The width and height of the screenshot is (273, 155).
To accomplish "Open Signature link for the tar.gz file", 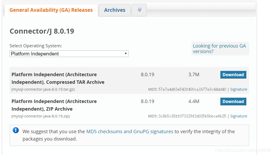I will [x=239, y=89].
